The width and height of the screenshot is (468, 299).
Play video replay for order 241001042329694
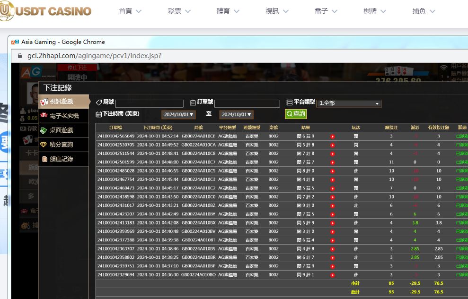pyautogui.click(x=332, y=274)
